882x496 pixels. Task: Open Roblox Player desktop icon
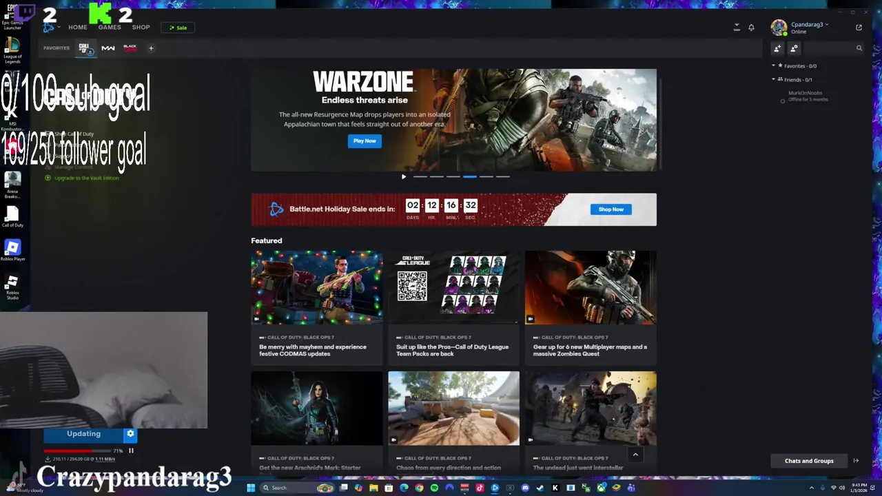pos(12,250)
